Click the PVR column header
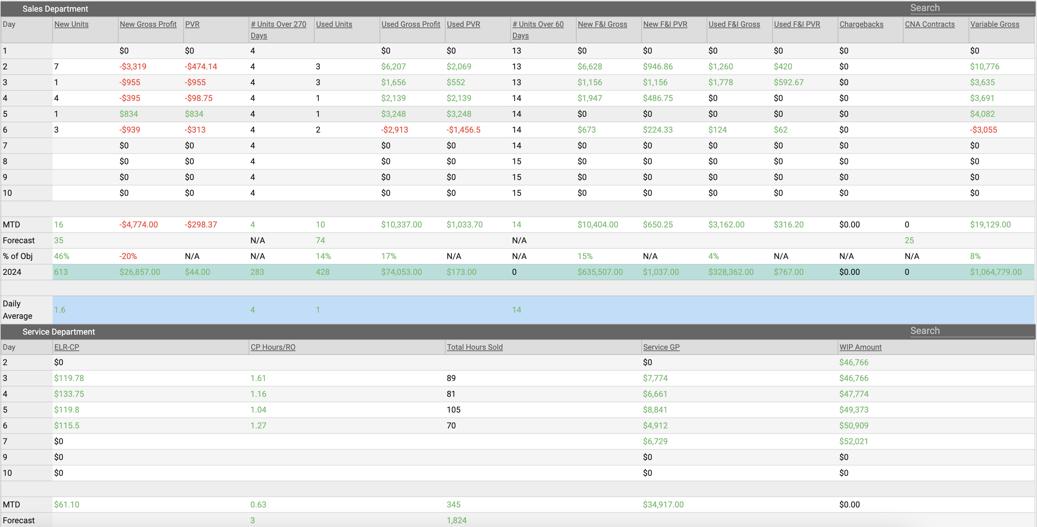Image resolution: width=1037 pixels, height=527 pixels. click(192, 24)
